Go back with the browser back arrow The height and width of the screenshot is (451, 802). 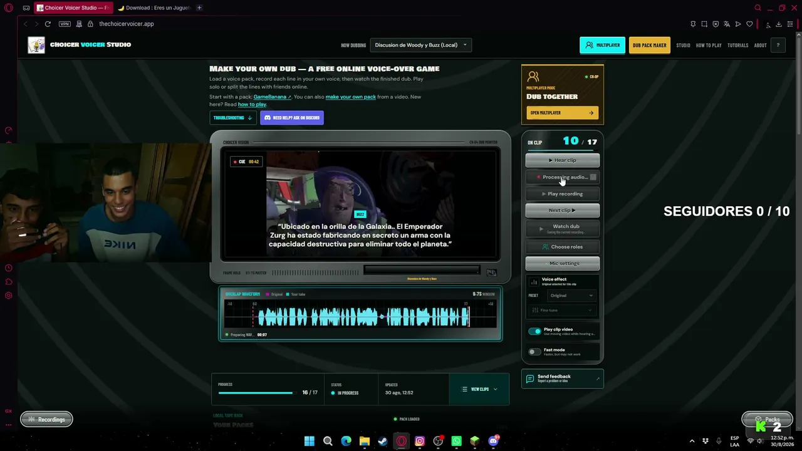[x=25, y=24]
